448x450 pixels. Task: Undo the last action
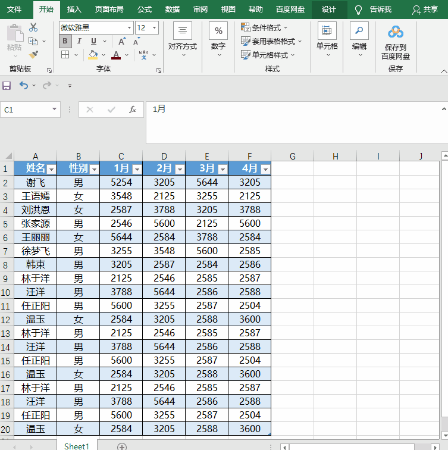click(x=24, y=85)
